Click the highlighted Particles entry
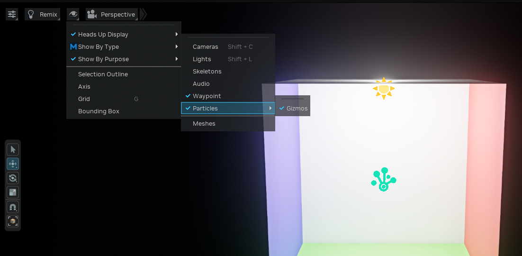Screen dimensions: 522x256 (x=228, y=109)
